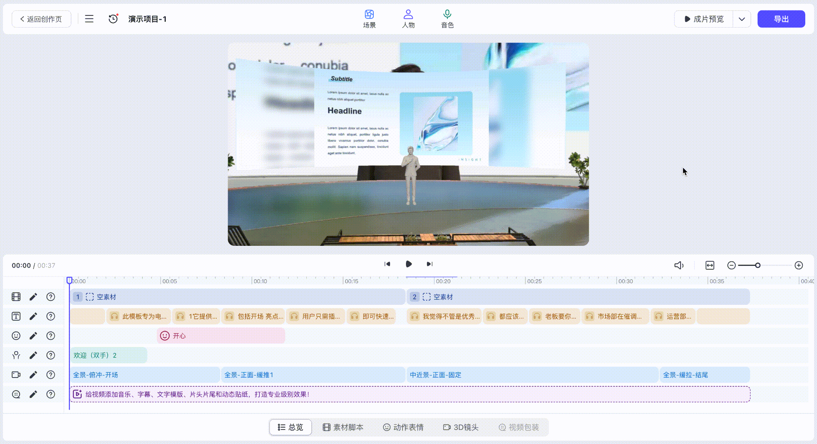Select the 全景-俯冲-开场 camera clip
Image resolution: width=817 pixels, height=444 pixels.
[145, 375]
